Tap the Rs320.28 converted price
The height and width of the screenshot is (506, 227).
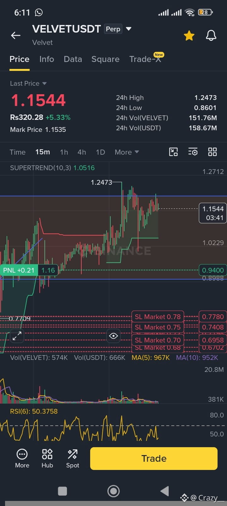(x=26, y=117)
